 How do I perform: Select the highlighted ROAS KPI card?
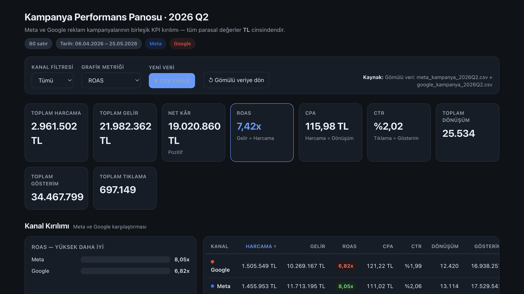(x=262, y=133)
